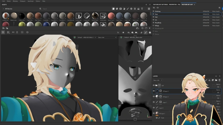223x125 pixels.
Task: Hide Fill layer 2 eye icon
Action: (x=154, y=91)
